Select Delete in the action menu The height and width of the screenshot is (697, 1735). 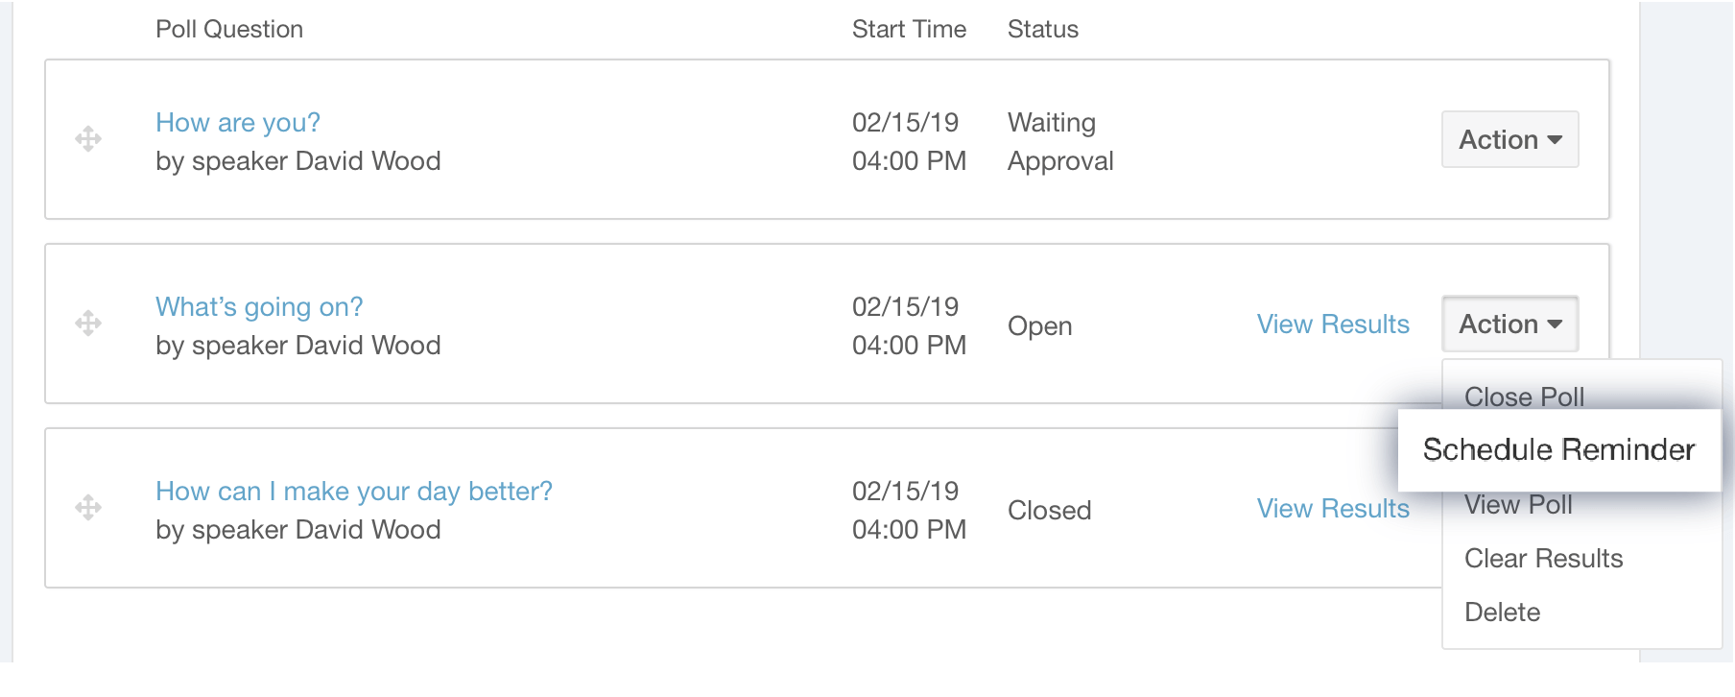tap(1502, 613)
